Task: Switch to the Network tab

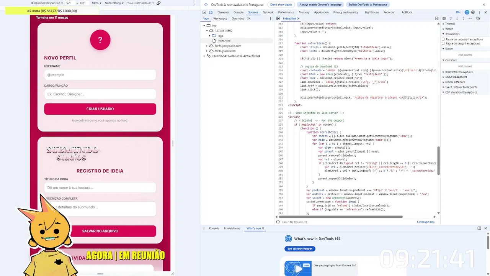Action: (268, 12)
